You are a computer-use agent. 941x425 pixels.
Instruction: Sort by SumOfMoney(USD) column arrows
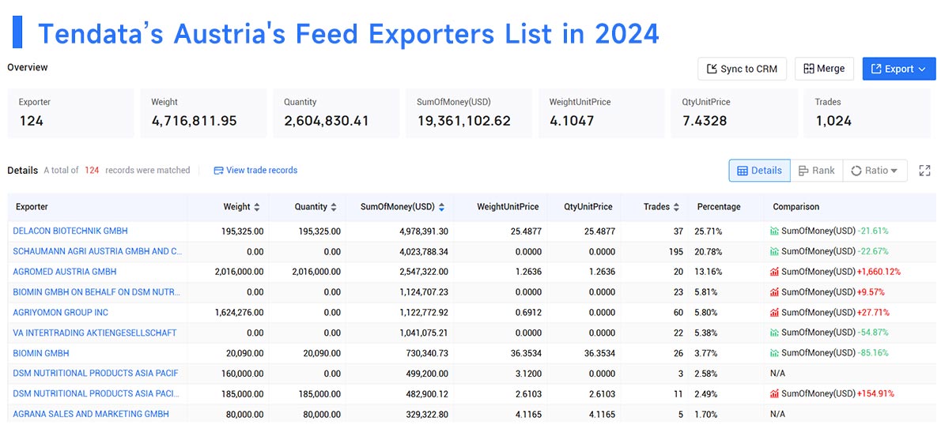click(x=442, y=207)
